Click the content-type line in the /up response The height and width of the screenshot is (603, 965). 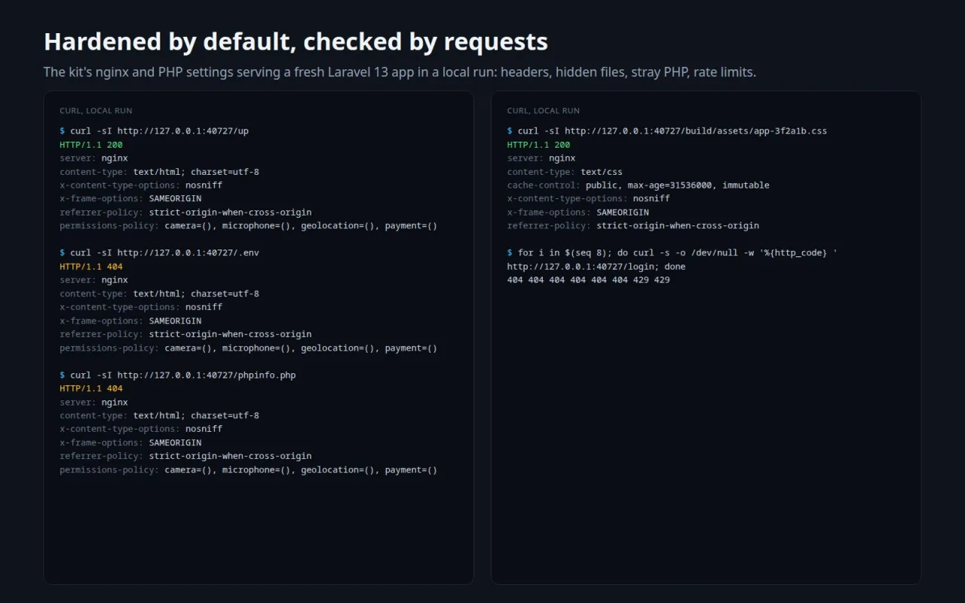click(160, 172)
